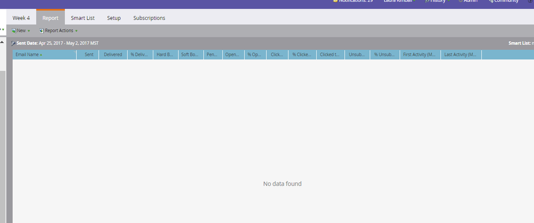
Task: Toggle the Email Name sort arrow
Action: coord(41,55)
